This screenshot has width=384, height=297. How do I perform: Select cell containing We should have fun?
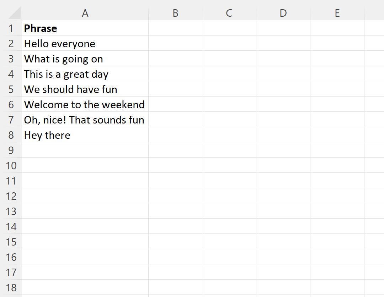85,89
